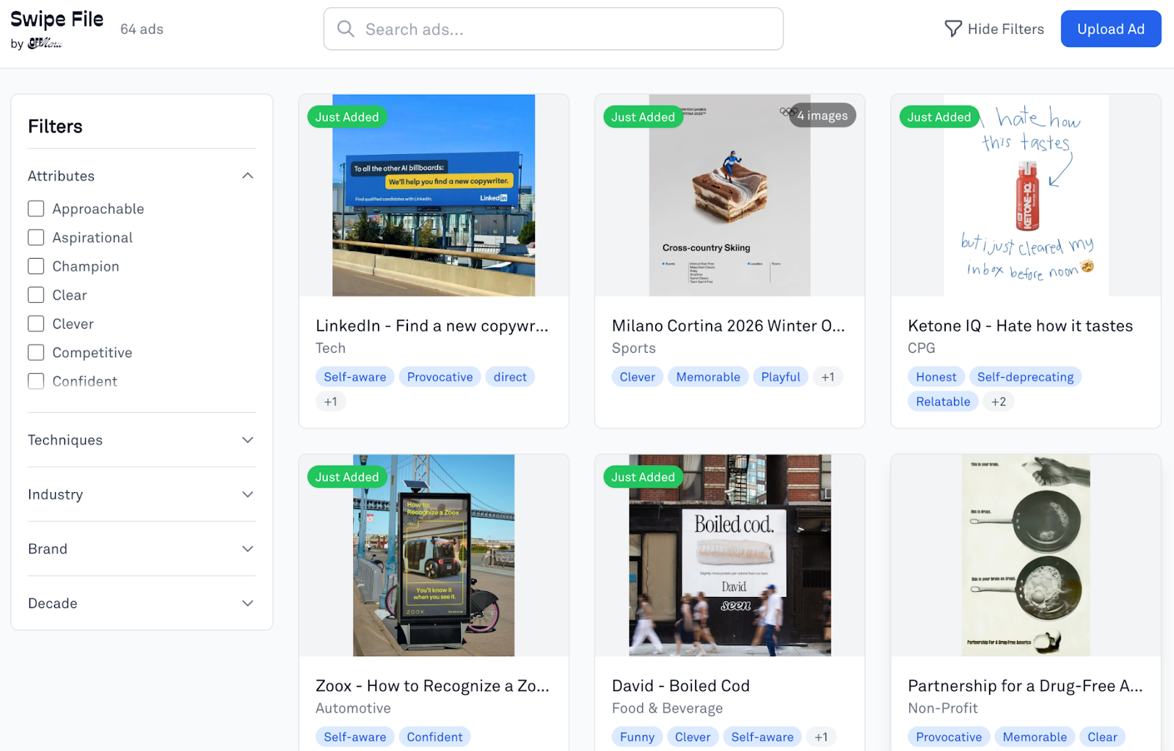Click Clear tag on Partnership card

click(x=1102, y=737)
